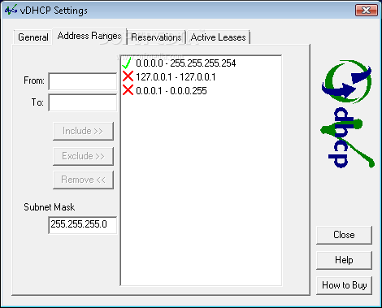Viewport: 382px width, 308px height.
Task: Click the red X beside 0.0.0.1 range
Action: click(128, 90)
